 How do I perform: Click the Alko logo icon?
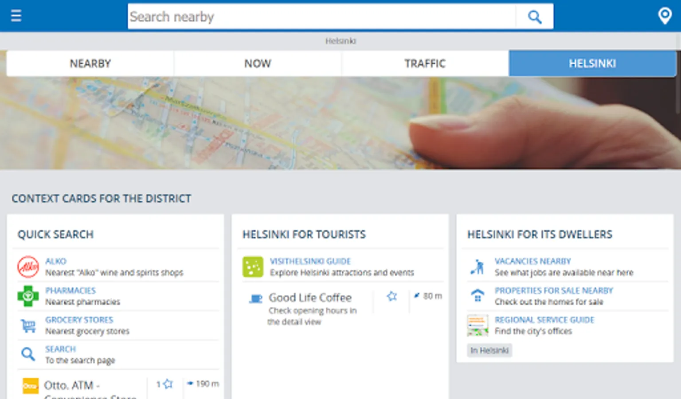click(28, 267)
